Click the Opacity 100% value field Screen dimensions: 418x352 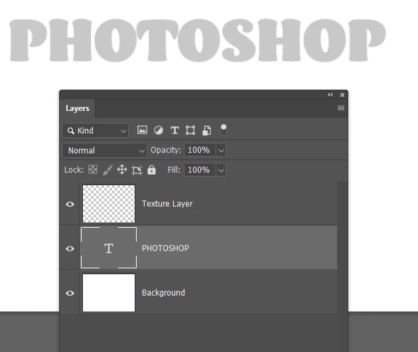click(200, 150)
